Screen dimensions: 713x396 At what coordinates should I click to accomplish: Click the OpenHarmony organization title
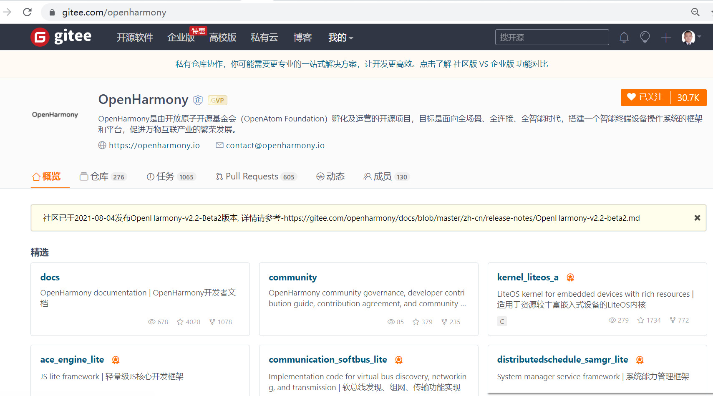click(144, 99)
